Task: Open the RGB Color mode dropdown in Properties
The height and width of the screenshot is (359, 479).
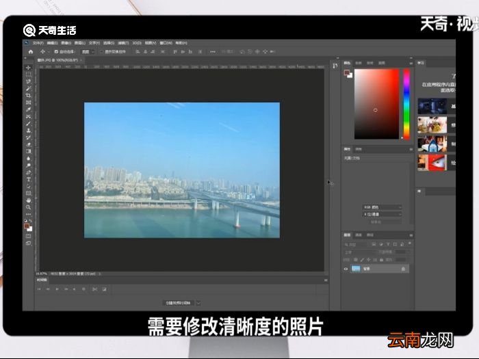Action: tap(382, 207)
